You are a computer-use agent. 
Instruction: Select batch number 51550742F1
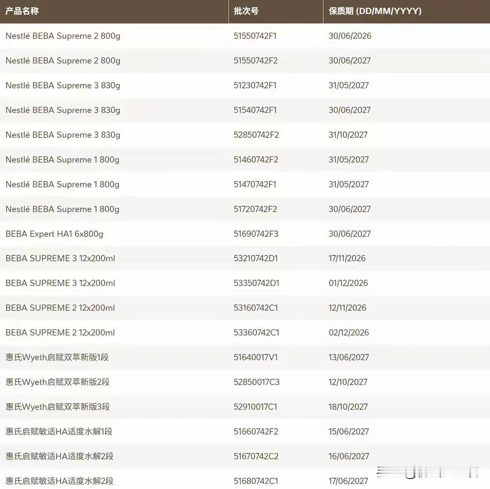tap(255, 36)
